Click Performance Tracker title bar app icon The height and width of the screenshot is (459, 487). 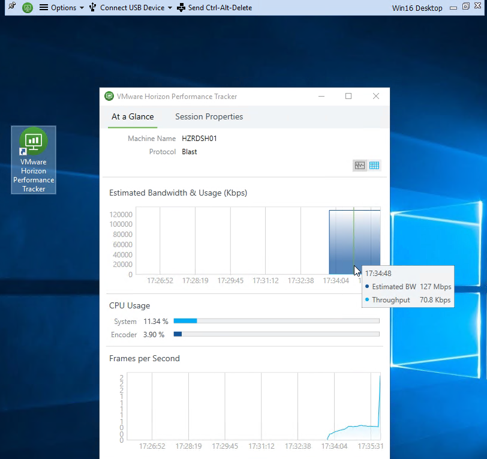[109, 97]
